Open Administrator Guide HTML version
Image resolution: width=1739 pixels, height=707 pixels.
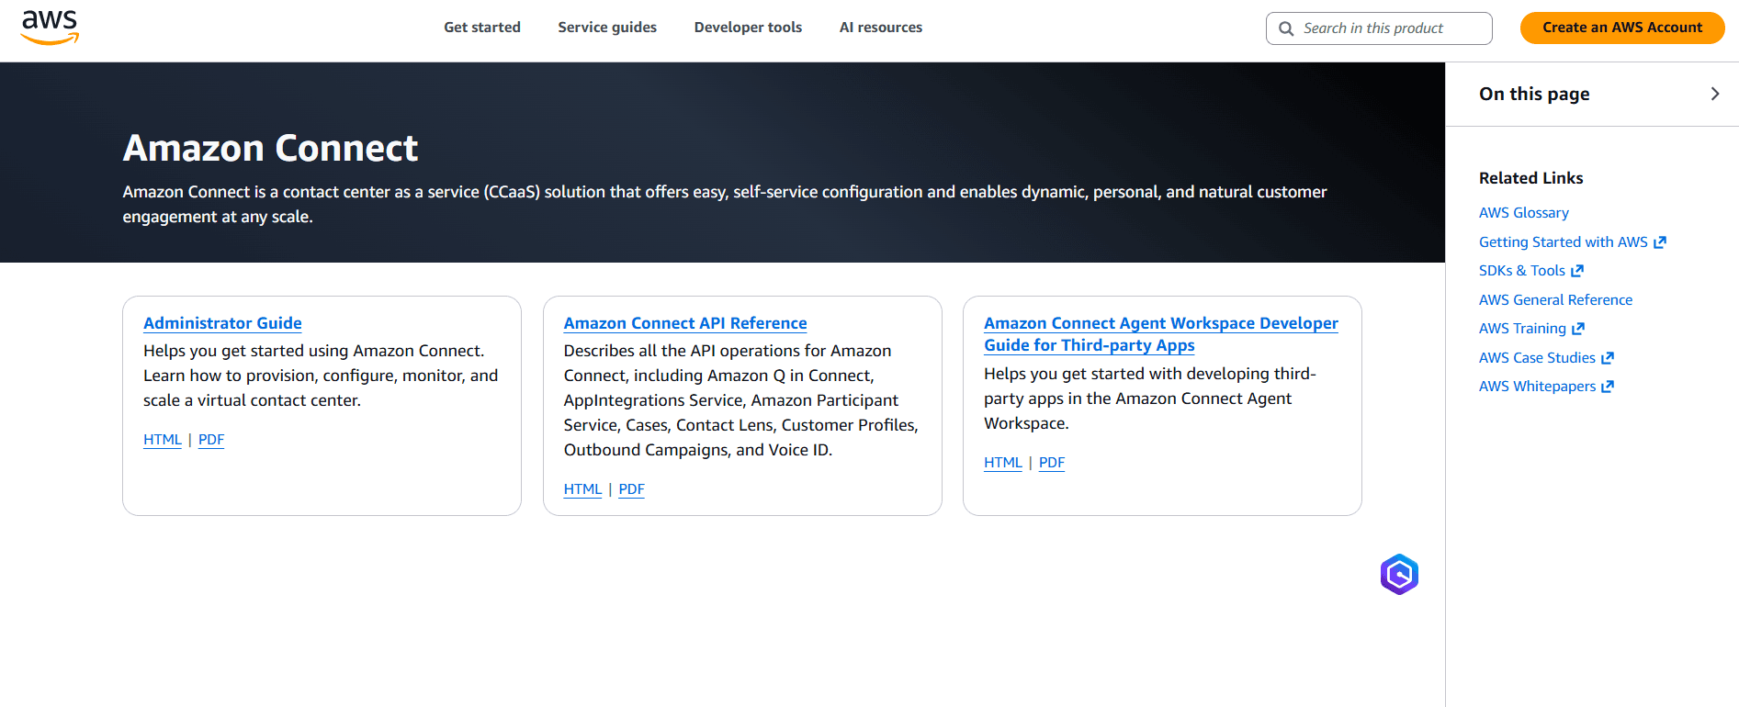tap(163, 440)
